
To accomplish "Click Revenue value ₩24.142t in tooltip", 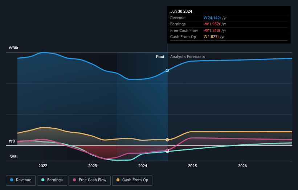I will (x=212, y=18).
